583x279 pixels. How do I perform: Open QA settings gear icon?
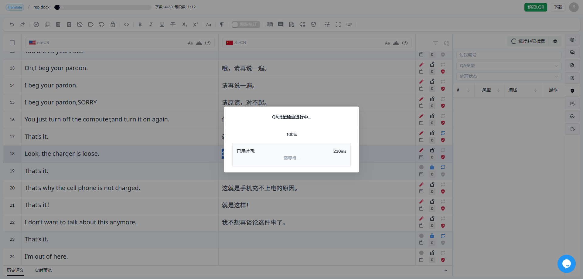pyautogui.click(x=555, y=41)
